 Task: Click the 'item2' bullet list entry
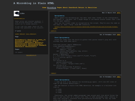[x=59, y=91]
